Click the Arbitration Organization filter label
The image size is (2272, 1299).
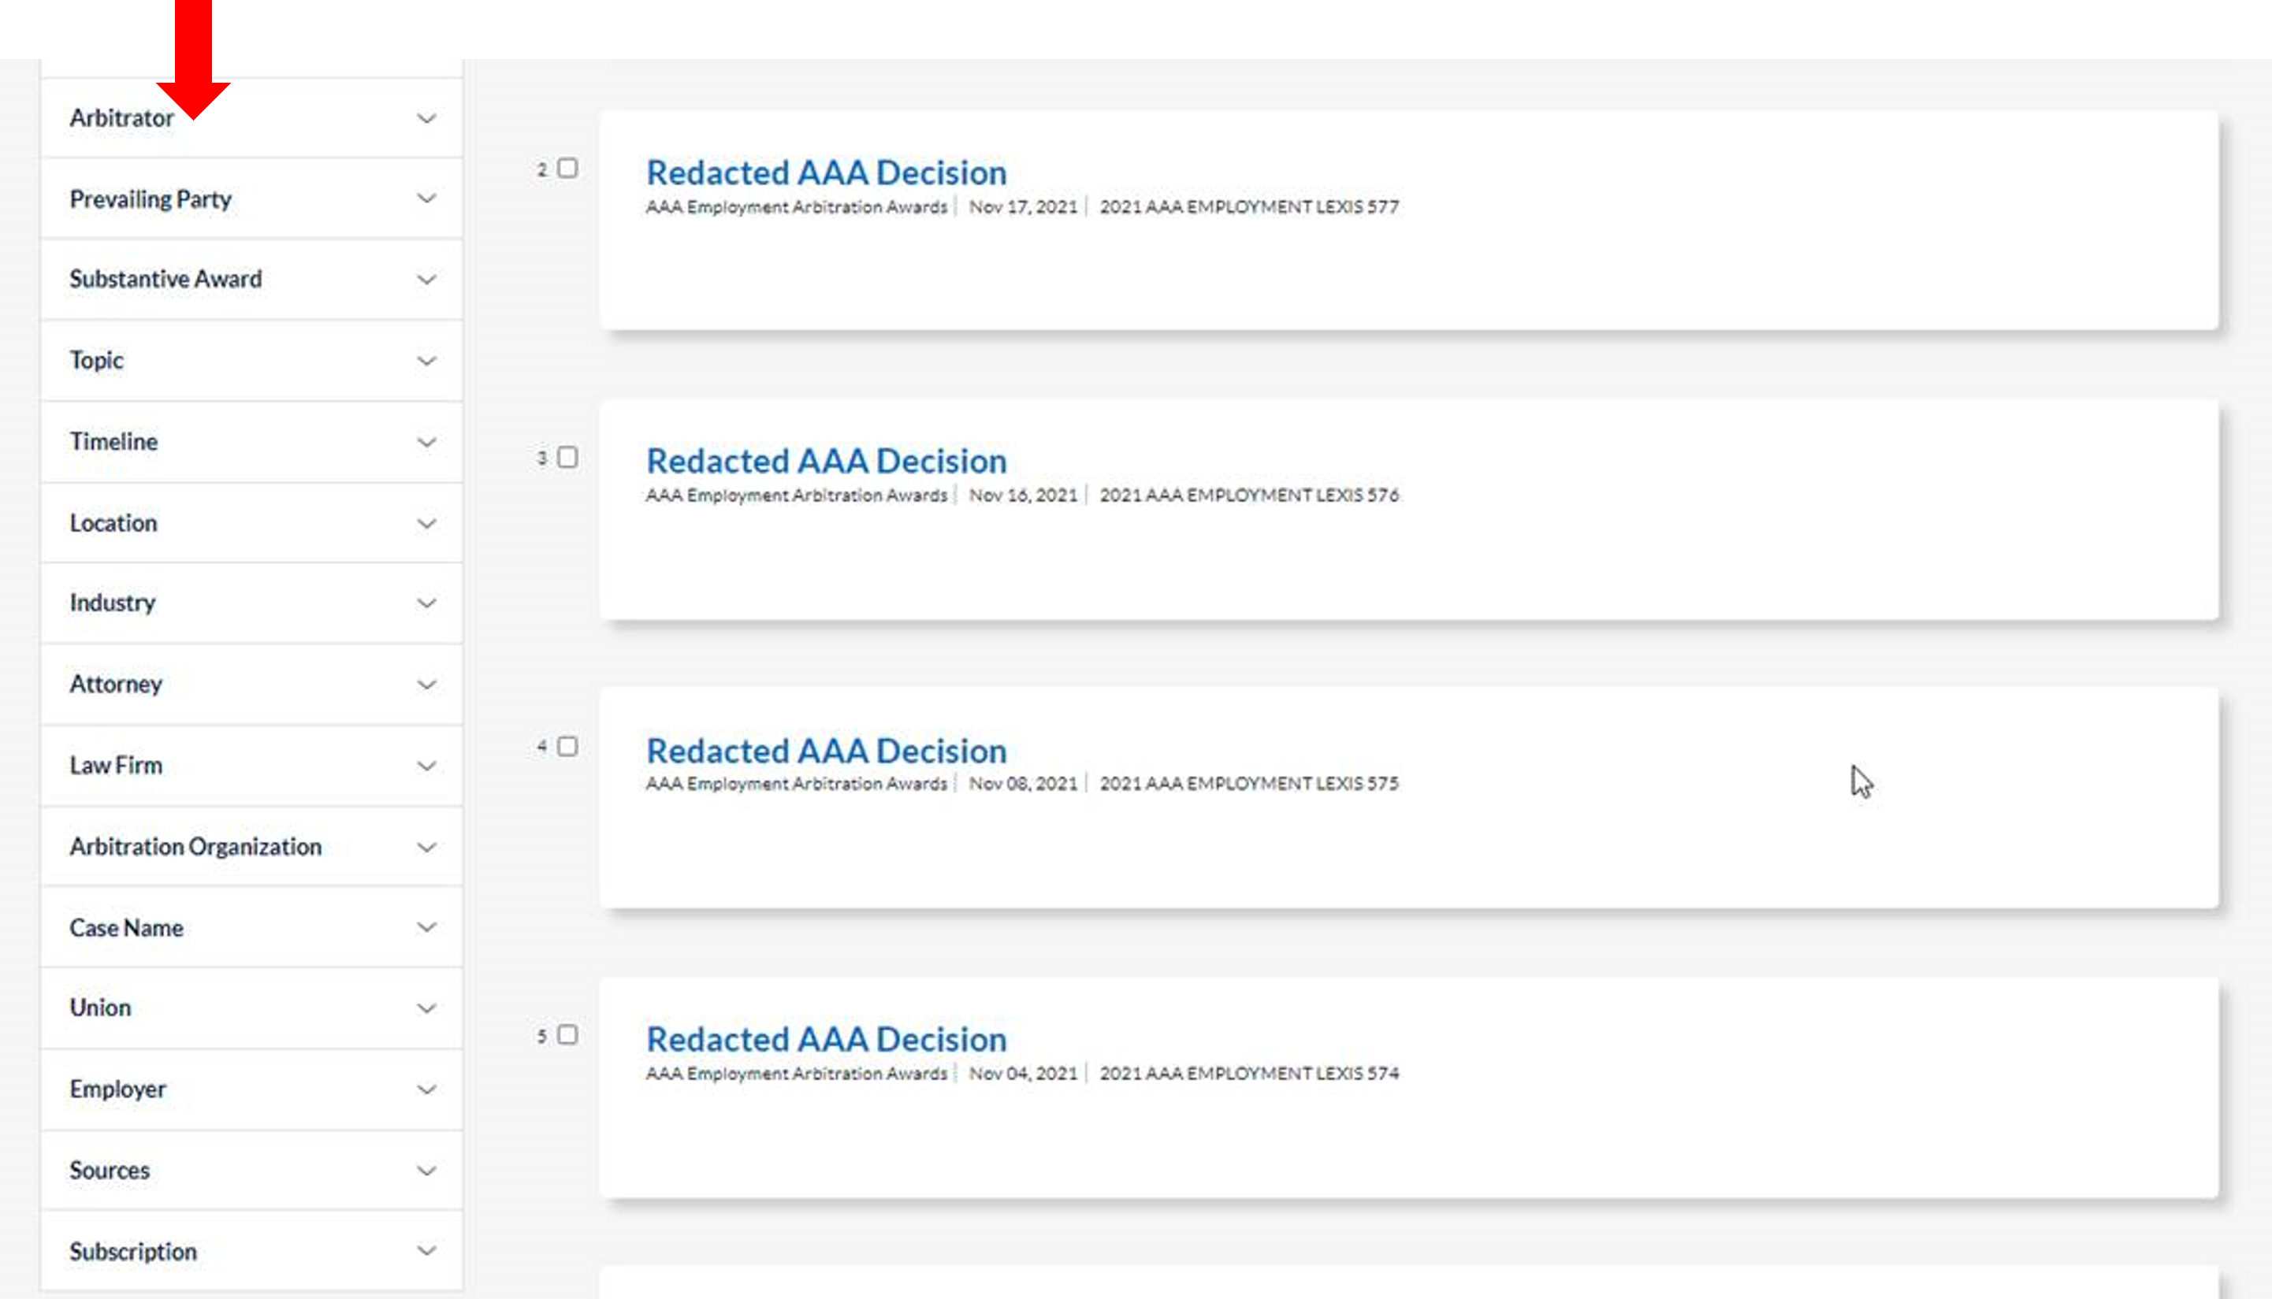(x=195, y=847)
